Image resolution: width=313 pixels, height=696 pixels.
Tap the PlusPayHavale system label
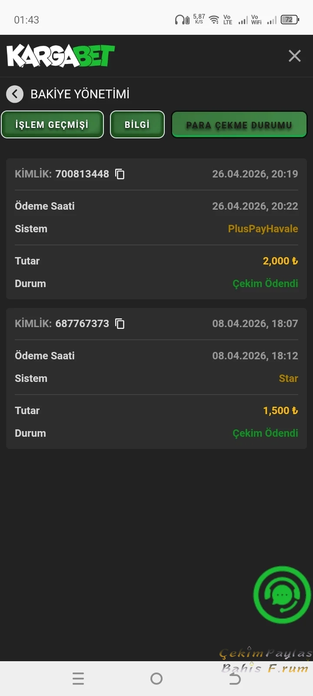tap(263, 229)
